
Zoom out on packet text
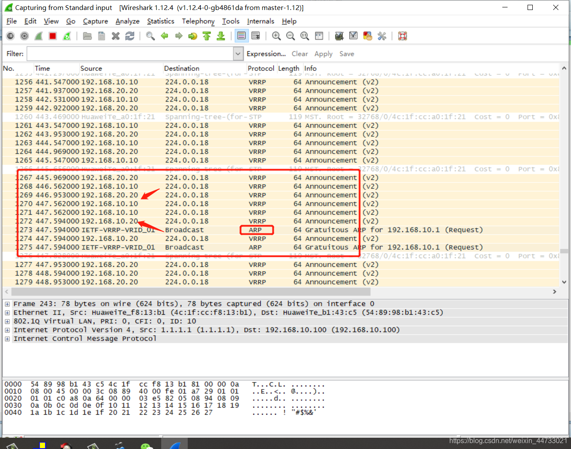pos(290,36)
